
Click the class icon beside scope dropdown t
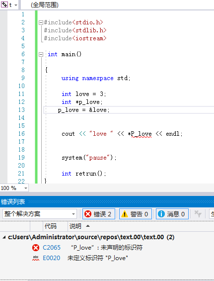(4, 5)
